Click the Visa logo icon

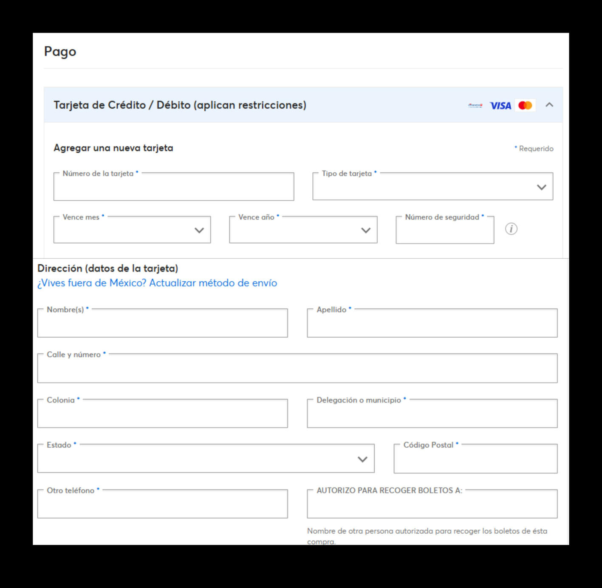click(500, 106)
